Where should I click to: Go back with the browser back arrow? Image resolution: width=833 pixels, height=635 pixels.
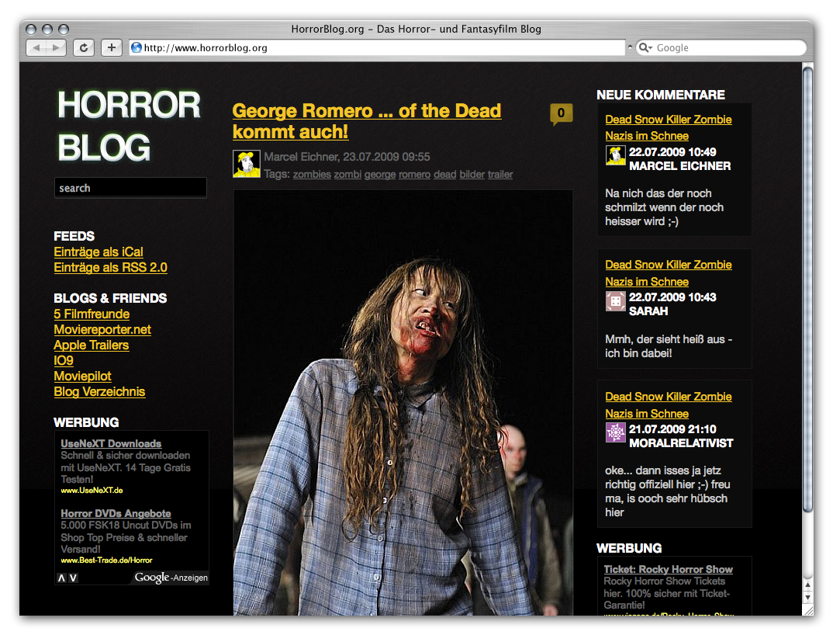point(36,48)
